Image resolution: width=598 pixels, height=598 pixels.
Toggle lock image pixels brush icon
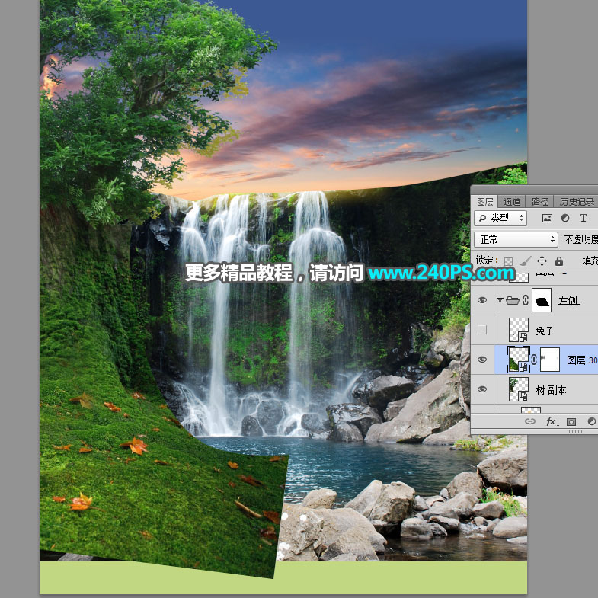coord(525,261)
